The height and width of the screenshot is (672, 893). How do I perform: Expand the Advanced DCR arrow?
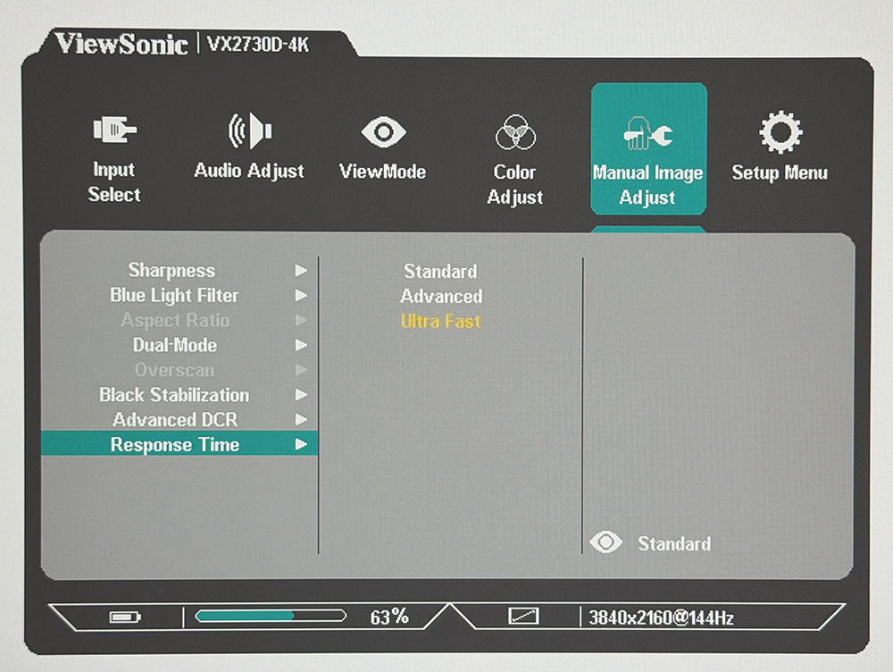(x=301, y=419)
